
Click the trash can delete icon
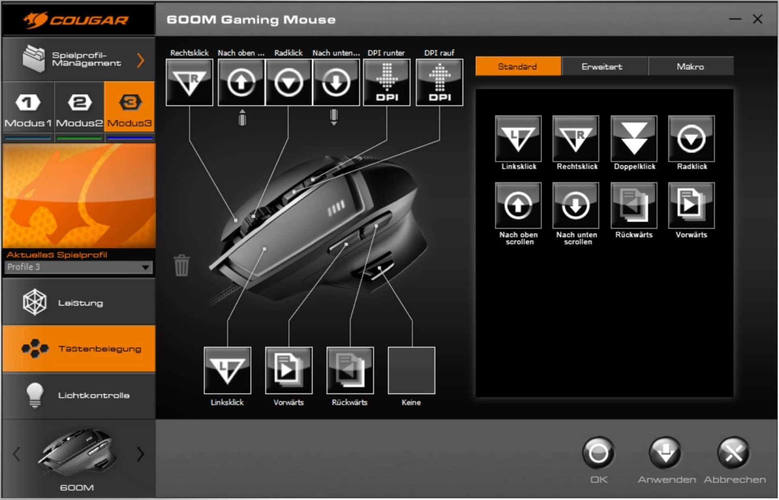click(181, 265)
